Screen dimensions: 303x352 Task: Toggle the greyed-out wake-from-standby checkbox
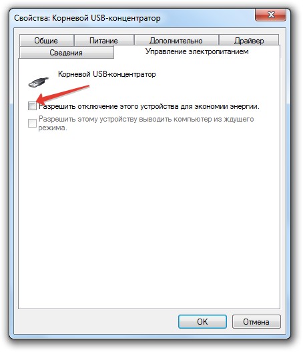click(x=32, y=123)
